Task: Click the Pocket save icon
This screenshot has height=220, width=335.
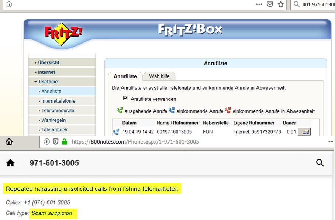Action: pos(270,4)
